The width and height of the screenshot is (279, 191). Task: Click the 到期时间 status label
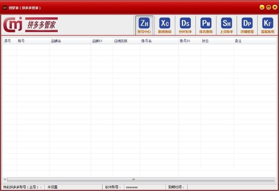pos(176,187)
